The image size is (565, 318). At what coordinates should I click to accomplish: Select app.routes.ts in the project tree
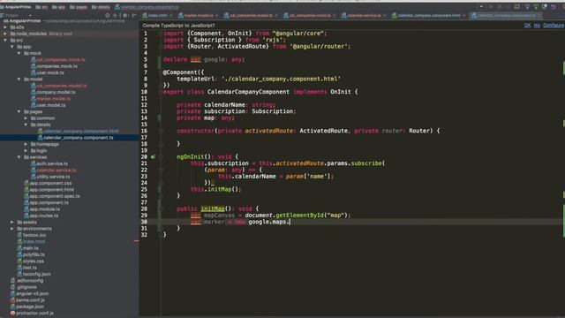(x=43, y=216)
